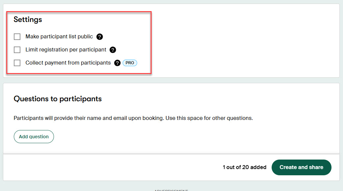This screenshot has height=191, width=343.
Task: Click the participants booking instructions text
Action: (x=133, y=118)
